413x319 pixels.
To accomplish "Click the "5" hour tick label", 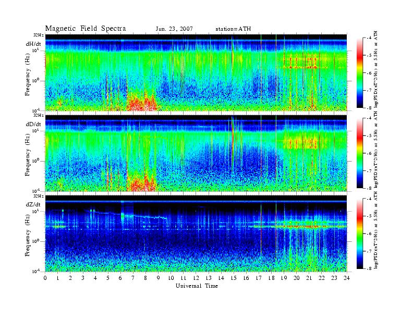I will pyautogui.click(x=108, y=278).
